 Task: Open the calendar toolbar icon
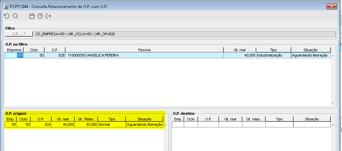click(x=32, y=16)
